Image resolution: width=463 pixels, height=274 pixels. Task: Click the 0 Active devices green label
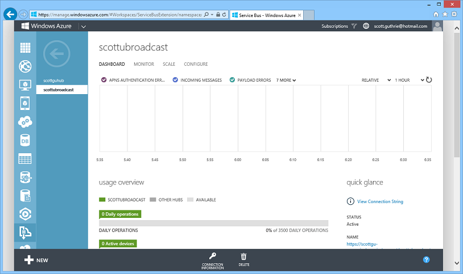[118, 244]
